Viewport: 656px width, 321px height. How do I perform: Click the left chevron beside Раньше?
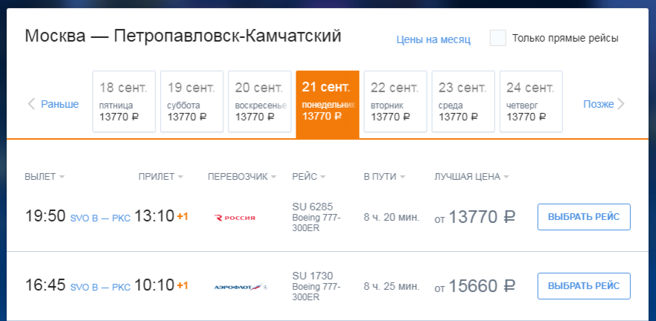click(31, 104)
